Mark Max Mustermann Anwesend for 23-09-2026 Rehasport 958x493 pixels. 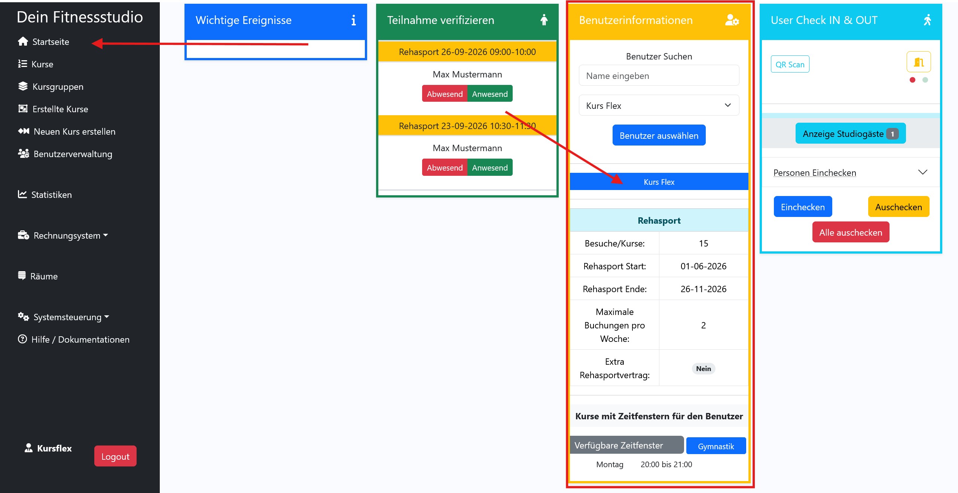tap(490, 168)
